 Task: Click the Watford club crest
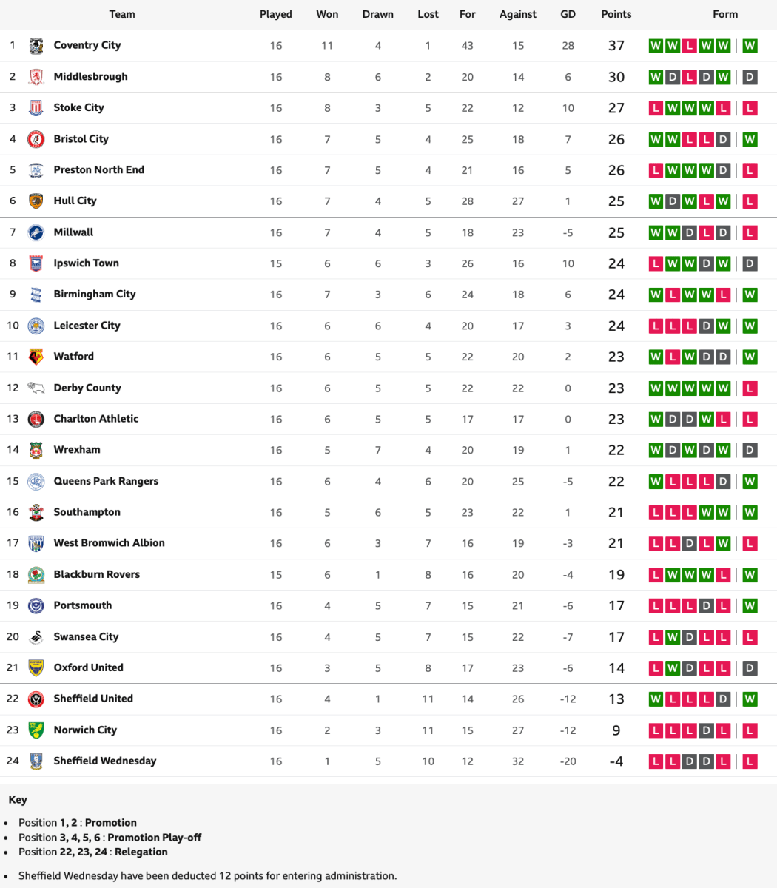coord(36,357)
